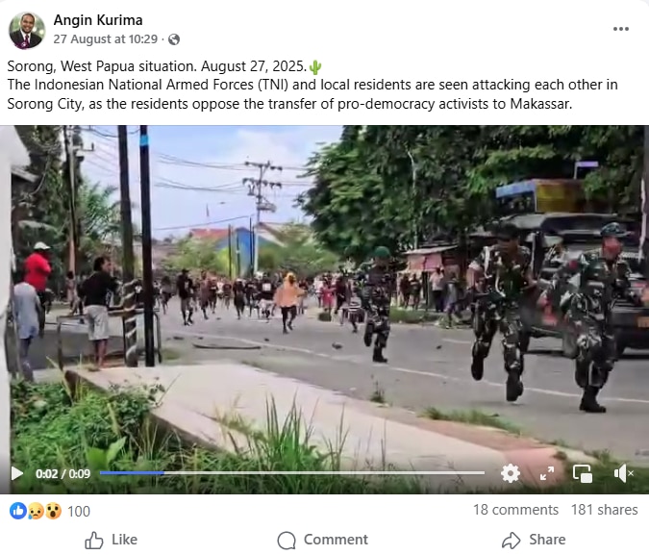Open the 27 August at 10:29 timestamp
649x555 pixels.
pyautogui.click(x=106, y=39)
